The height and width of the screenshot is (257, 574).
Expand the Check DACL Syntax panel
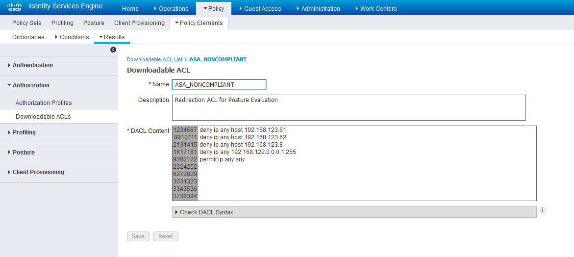click(x=354, y=212)
